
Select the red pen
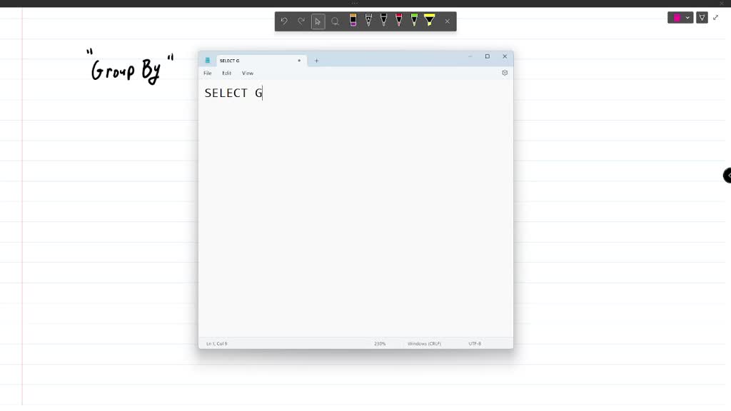(399, 20)
